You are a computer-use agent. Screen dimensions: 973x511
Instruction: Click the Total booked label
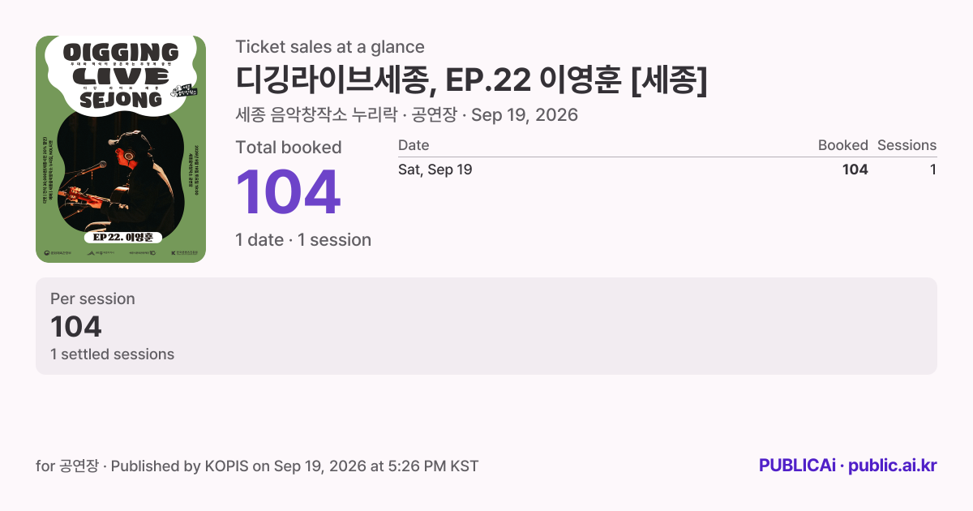point(289,148)
